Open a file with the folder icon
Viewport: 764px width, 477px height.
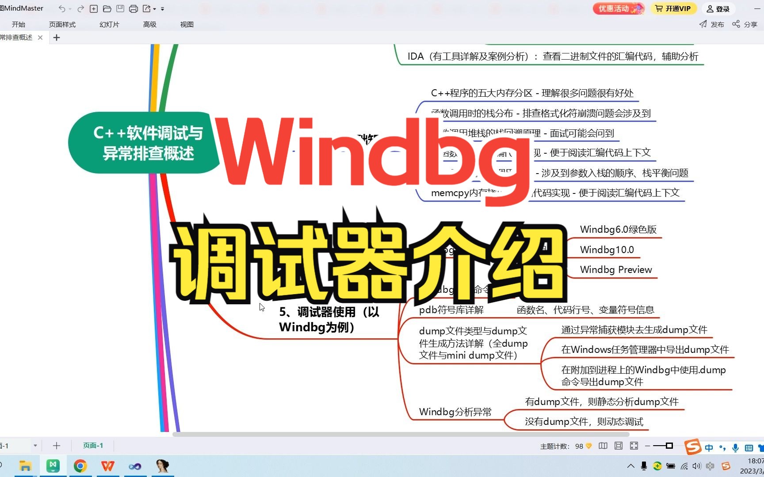tap(107, 9)
